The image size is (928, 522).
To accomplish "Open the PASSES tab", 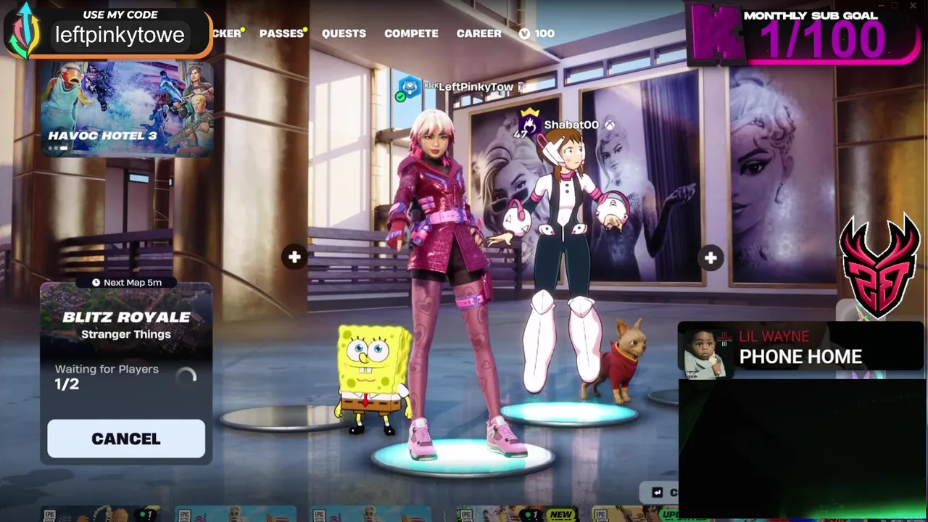I will pyautogui.click(x=281, y=33).
